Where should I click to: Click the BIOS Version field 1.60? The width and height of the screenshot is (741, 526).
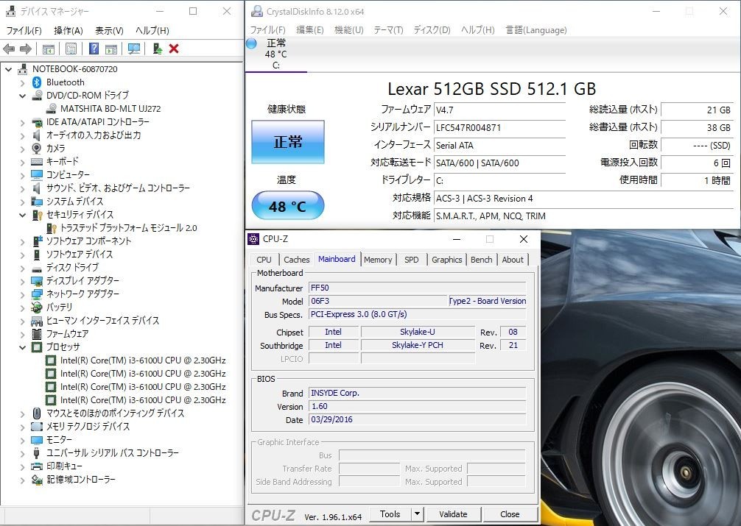pyautogui.click(x=418, y=406)
